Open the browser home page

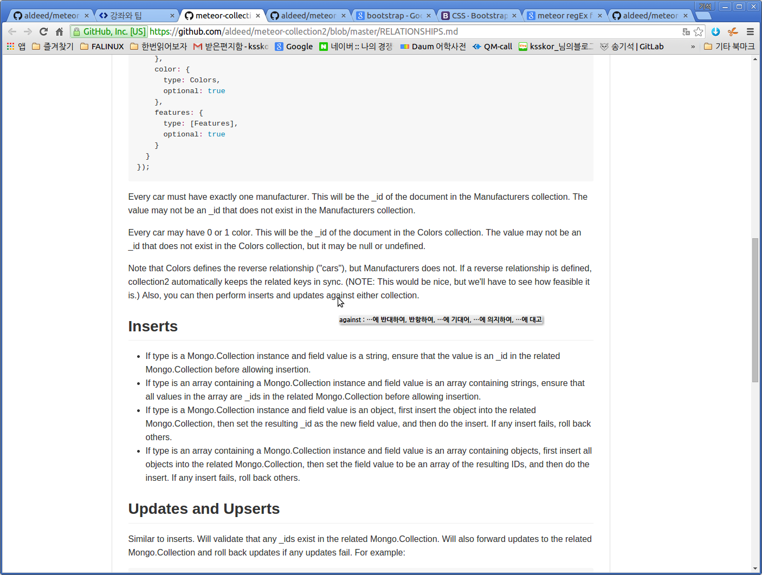(60, 32)
